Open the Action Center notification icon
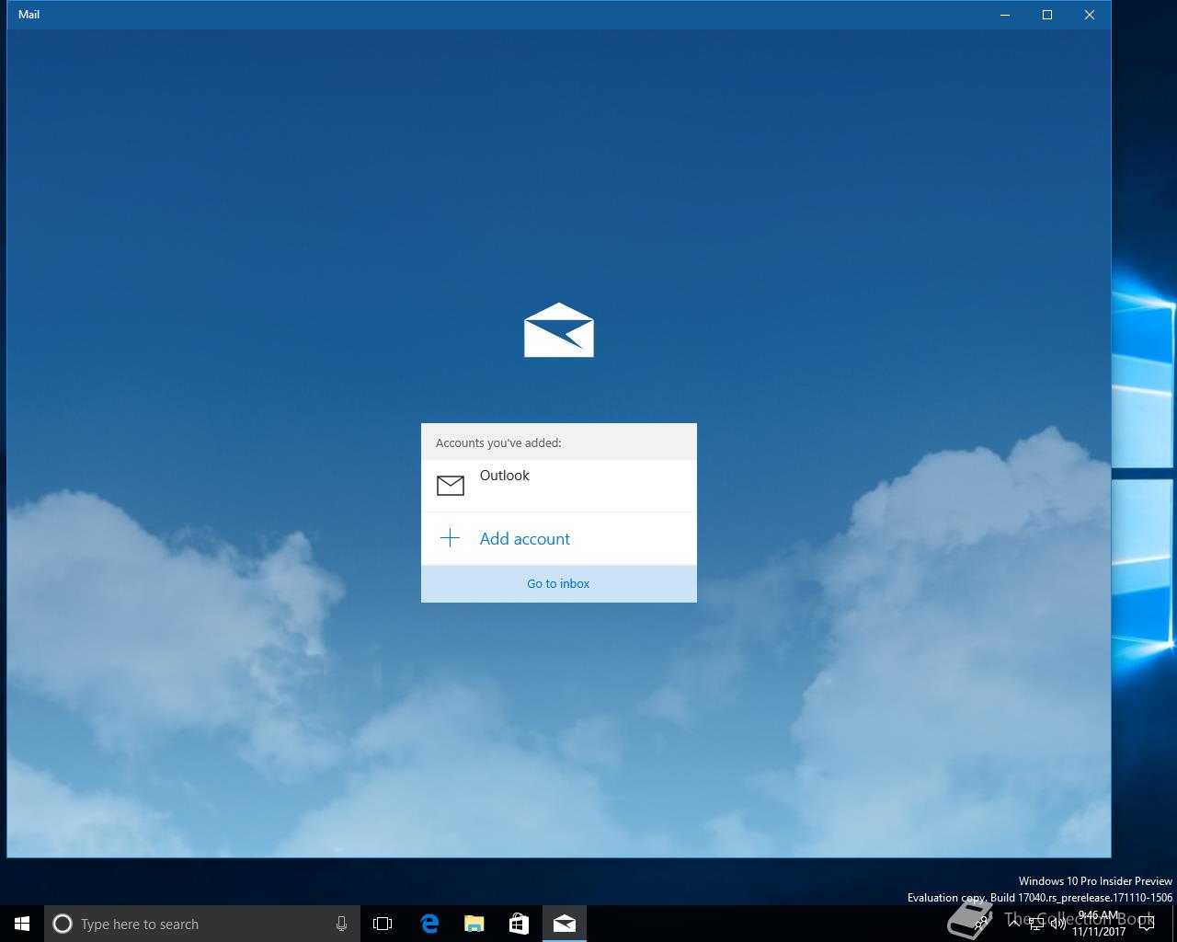 (x=1147, y=924)
